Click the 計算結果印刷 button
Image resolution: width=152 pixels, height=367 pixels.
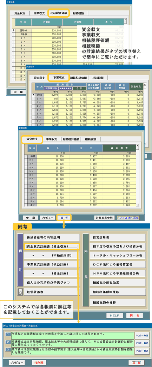[105, 218]
